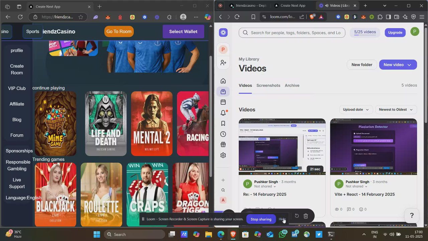428x241 pixels.
Task: Click restart icon in Loom recorder bar
Action: pyautogui.click(x=297, y=216)
